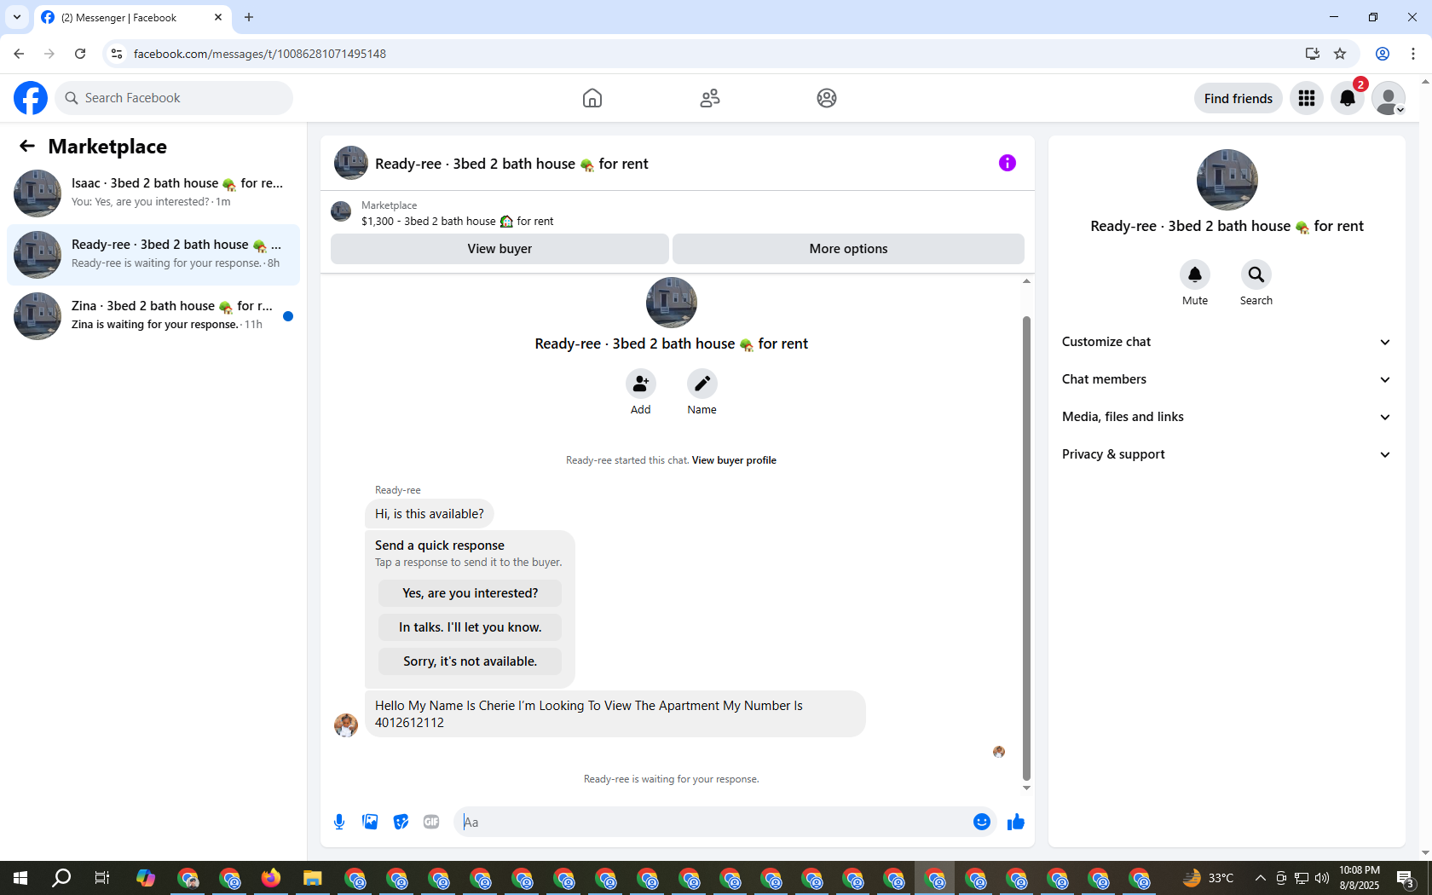1432x895 pixels.
Task: Click listing thumbnail in right panel
Action: pyautogui.click(x=1227, y=180)
